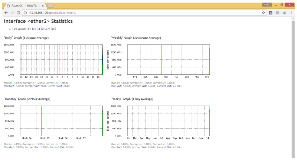Click the Last update timestamp text
The height and width of the screenshot is (164, 297).
pyautogui.click(x=34, y=29)
